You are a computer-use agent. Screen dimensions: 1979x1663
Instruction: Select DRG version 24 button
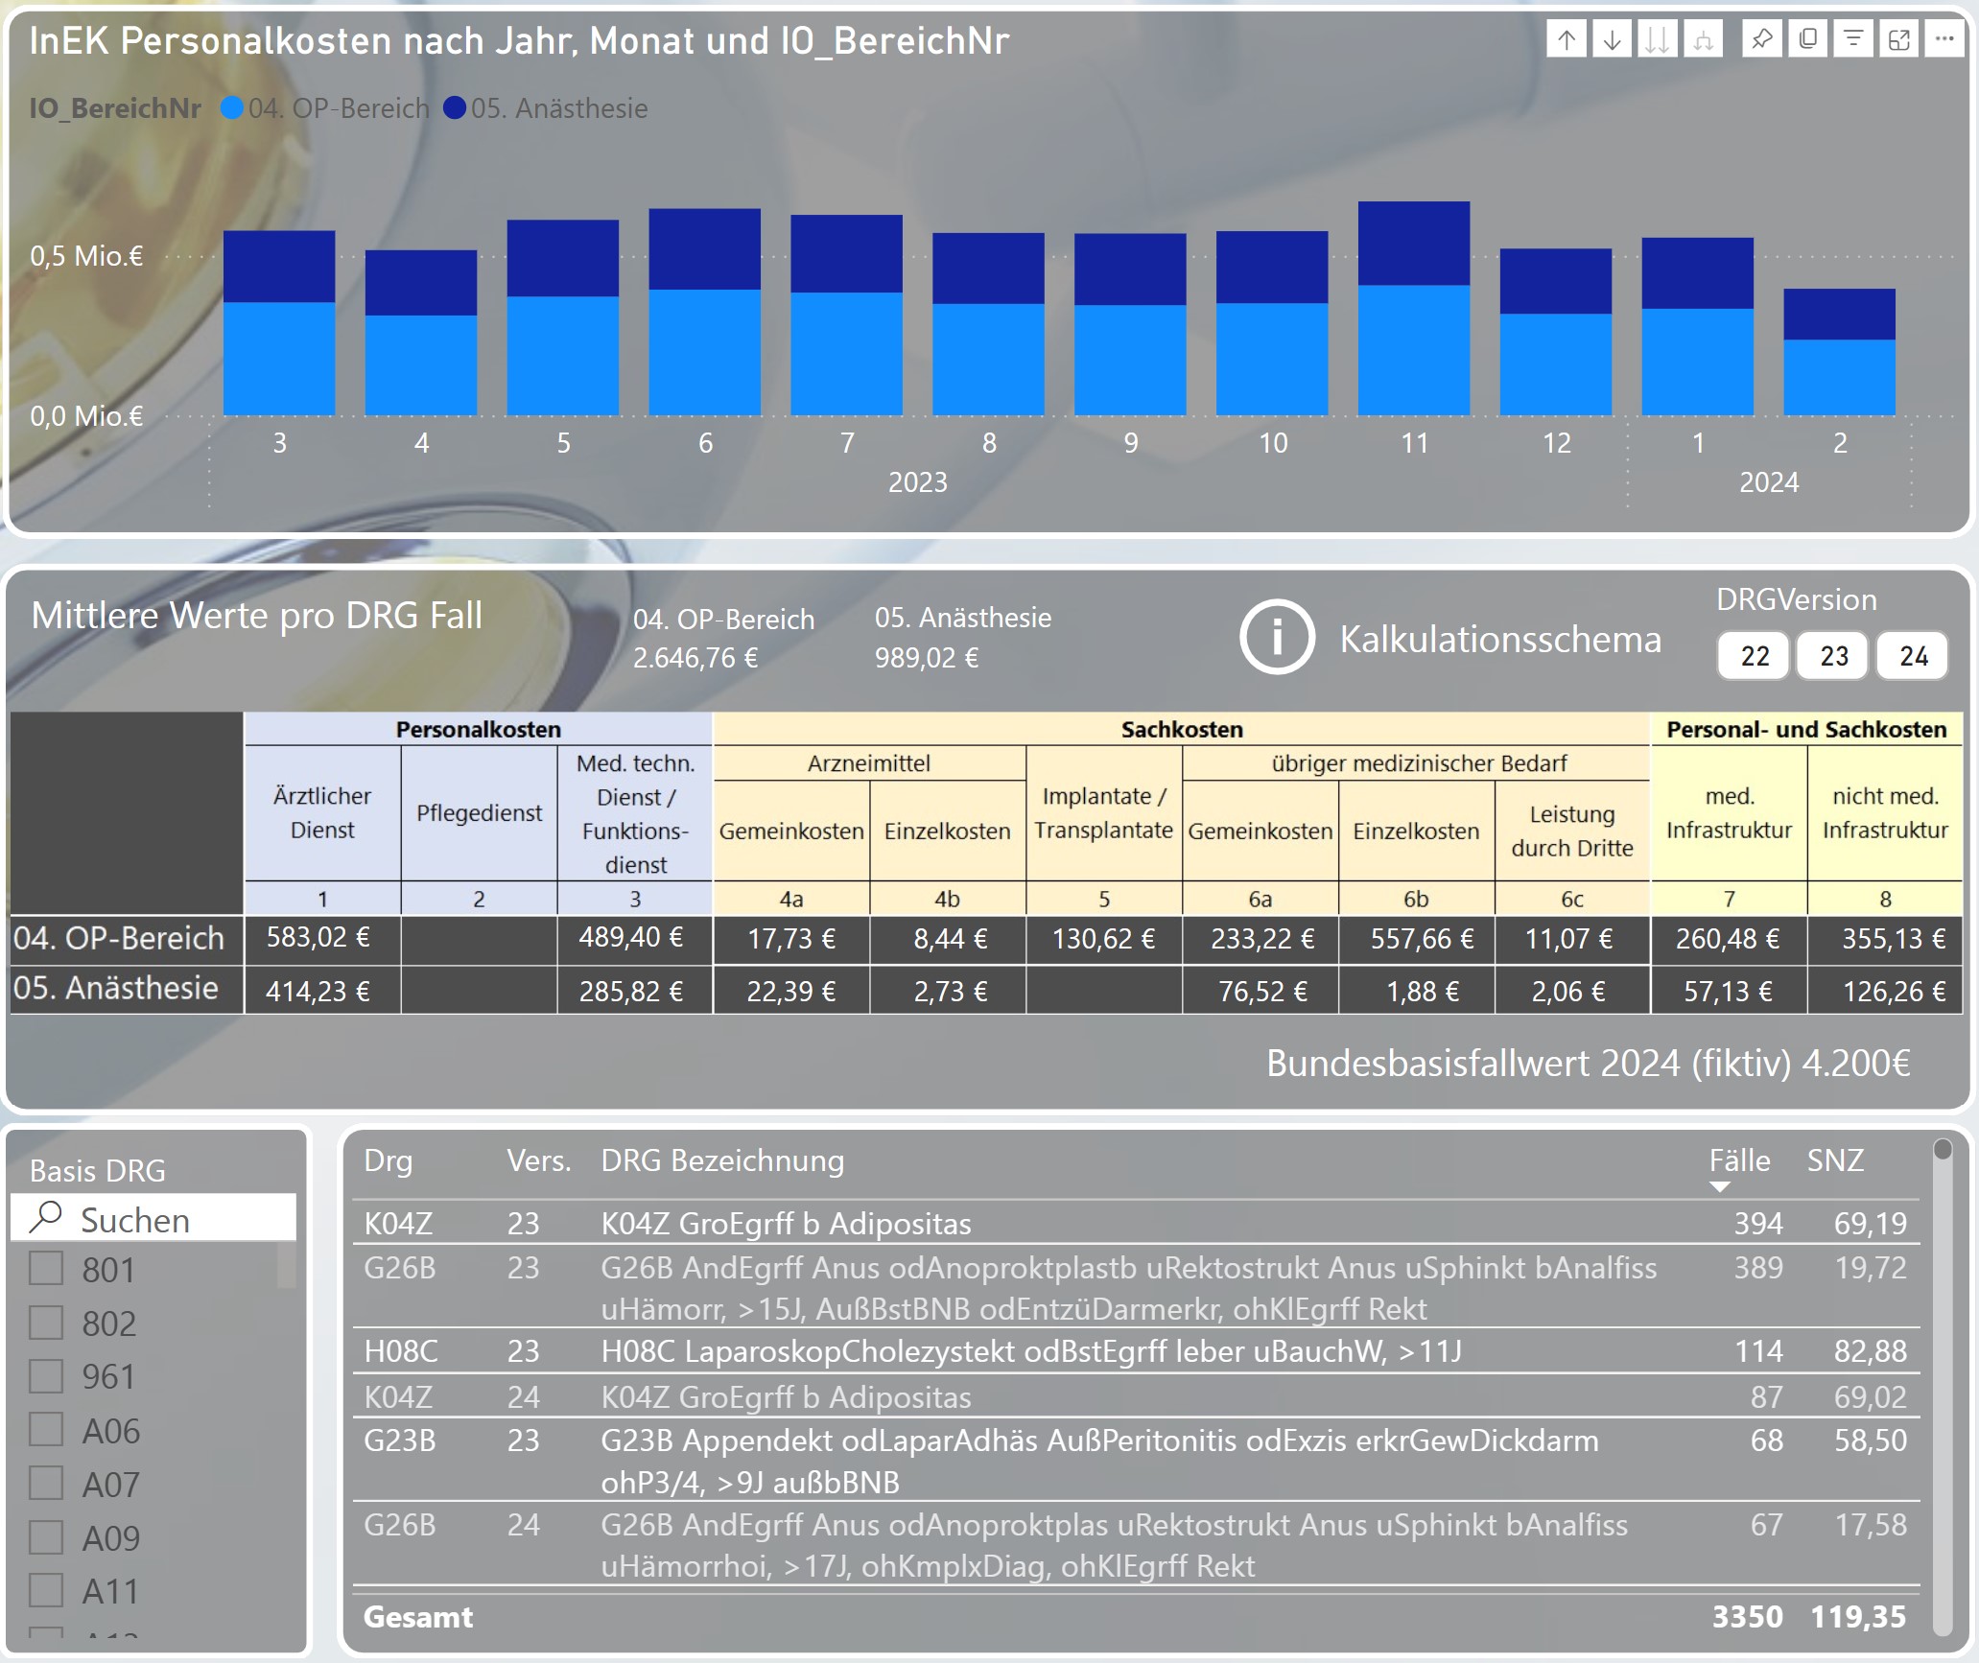tap(1913, 656)
